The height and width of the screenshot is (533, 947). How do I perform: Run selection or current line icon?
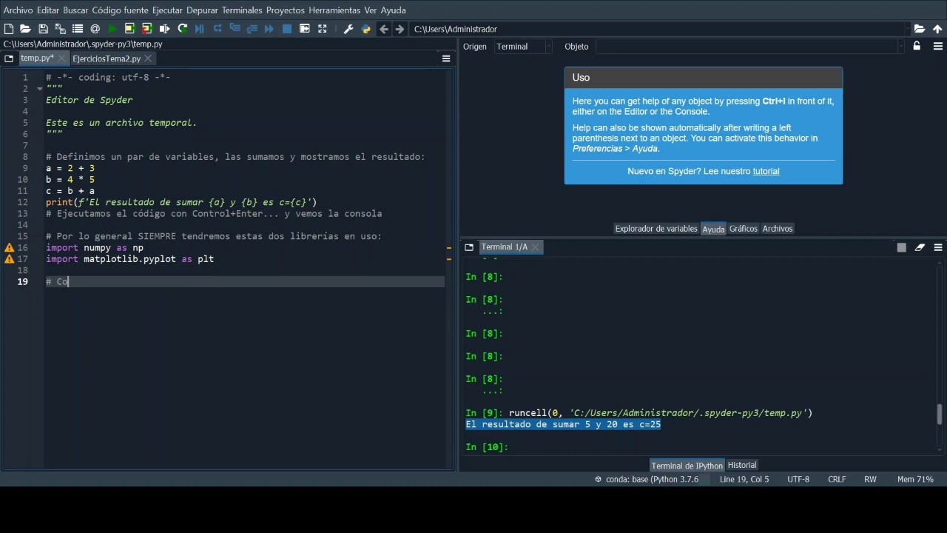[x=164, y=29]
